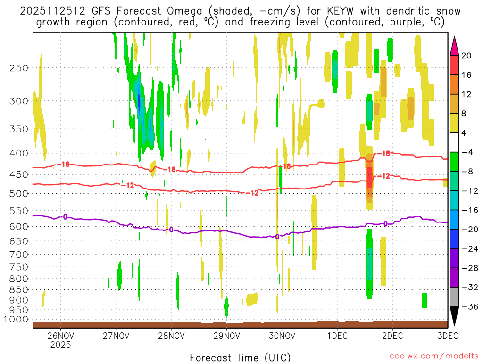483x362 pixels.
Task: Click the pink arrow atop the colorbar
Action: click(x=454, y=47)
